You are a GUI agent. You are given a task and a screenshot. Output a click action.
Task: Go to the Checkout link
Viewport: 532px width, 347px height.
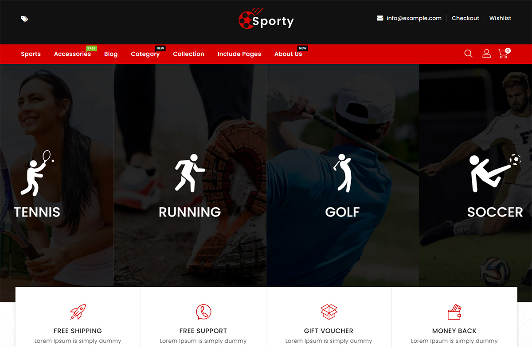465,18
